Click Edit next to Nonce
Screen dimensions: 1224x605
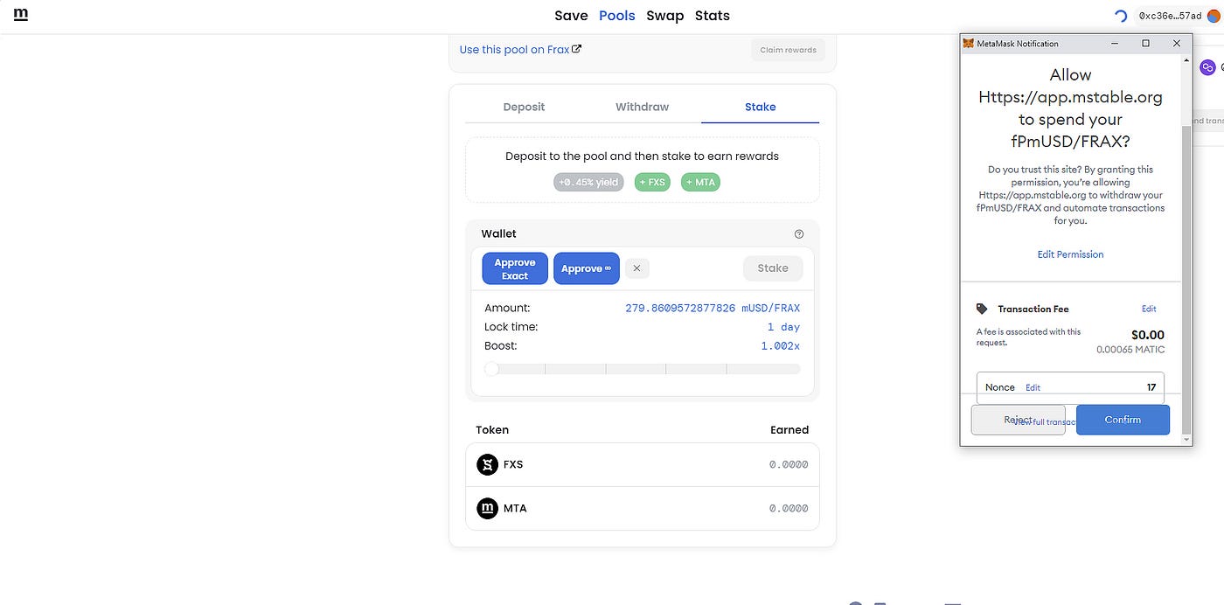1033,387
